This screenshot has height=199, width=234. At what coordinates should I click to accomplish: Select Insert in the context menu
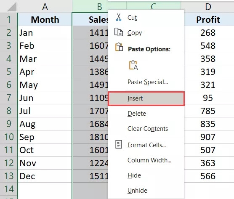tap(146, 98)
